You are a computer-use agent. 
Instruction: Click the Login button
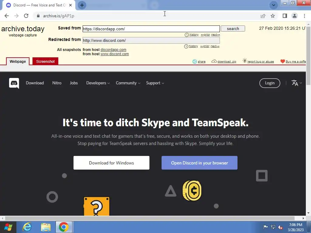pyautogui.click(x=270, y=83)
